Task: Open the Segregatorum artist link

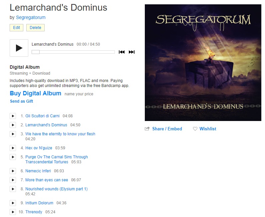Action: tap(31, 17)
